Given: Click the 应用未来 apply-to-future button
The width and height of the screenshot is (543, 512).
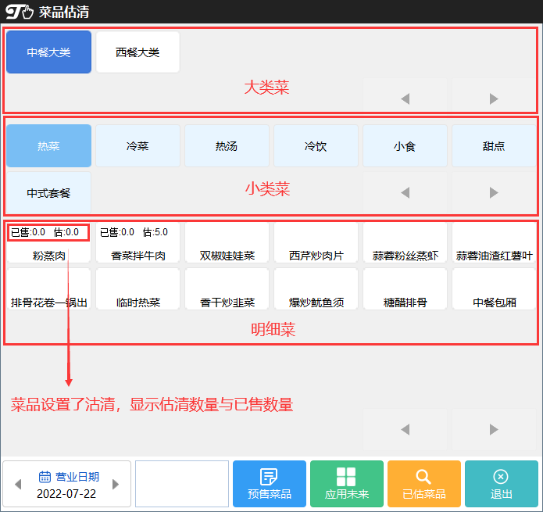Looking at the screenshot, I should point(346,484).
